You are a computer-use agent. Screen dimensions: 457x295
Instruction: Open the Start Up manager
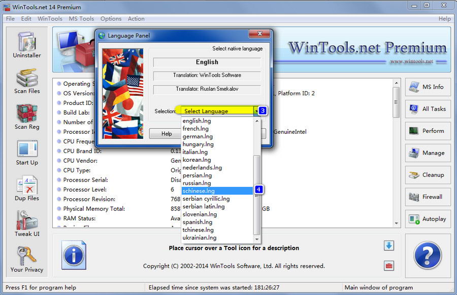coord(27,153)
